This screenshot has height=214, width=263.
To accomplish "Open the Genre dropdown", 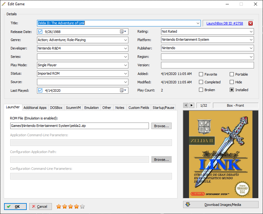I will (x=126, y=40).
